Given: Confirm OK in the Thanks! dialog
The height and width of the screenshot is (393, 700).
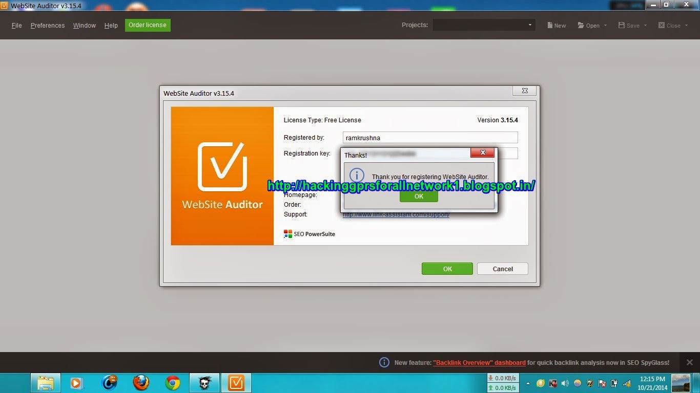Looking at the screenshot, I should pos(419,196).
